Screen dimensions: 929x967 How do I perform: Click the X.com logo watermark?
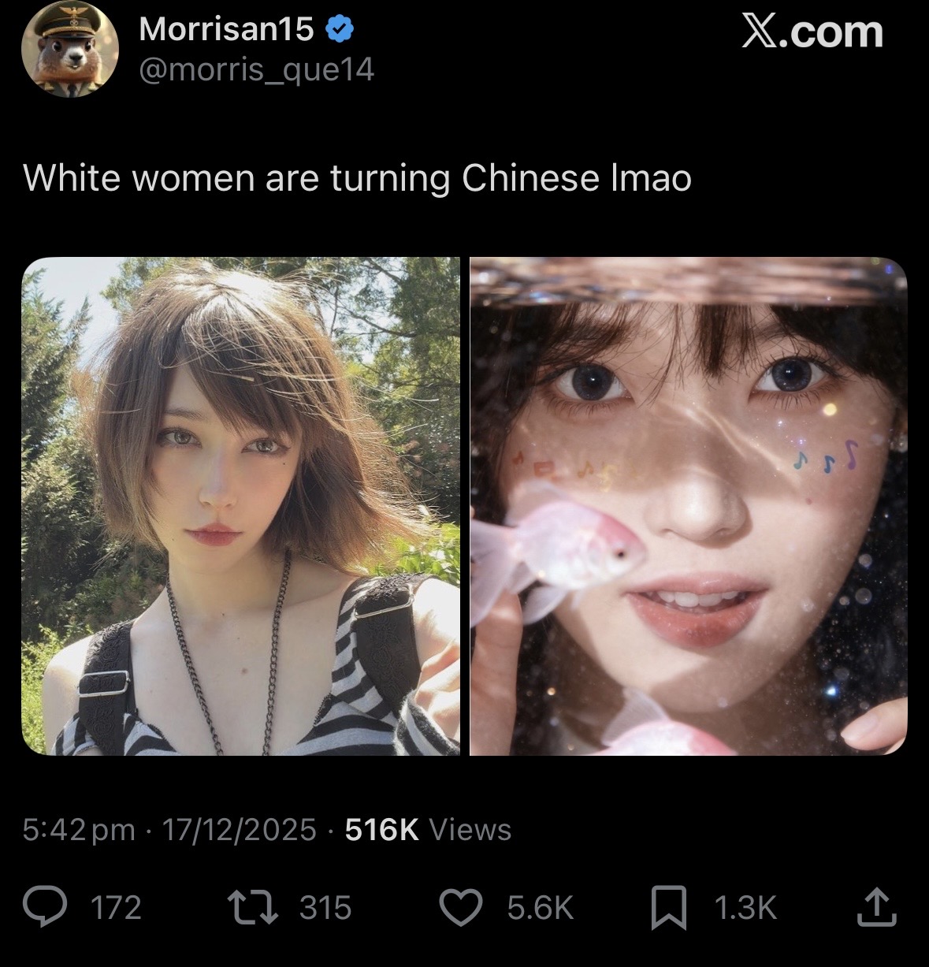tap(812, 32)
